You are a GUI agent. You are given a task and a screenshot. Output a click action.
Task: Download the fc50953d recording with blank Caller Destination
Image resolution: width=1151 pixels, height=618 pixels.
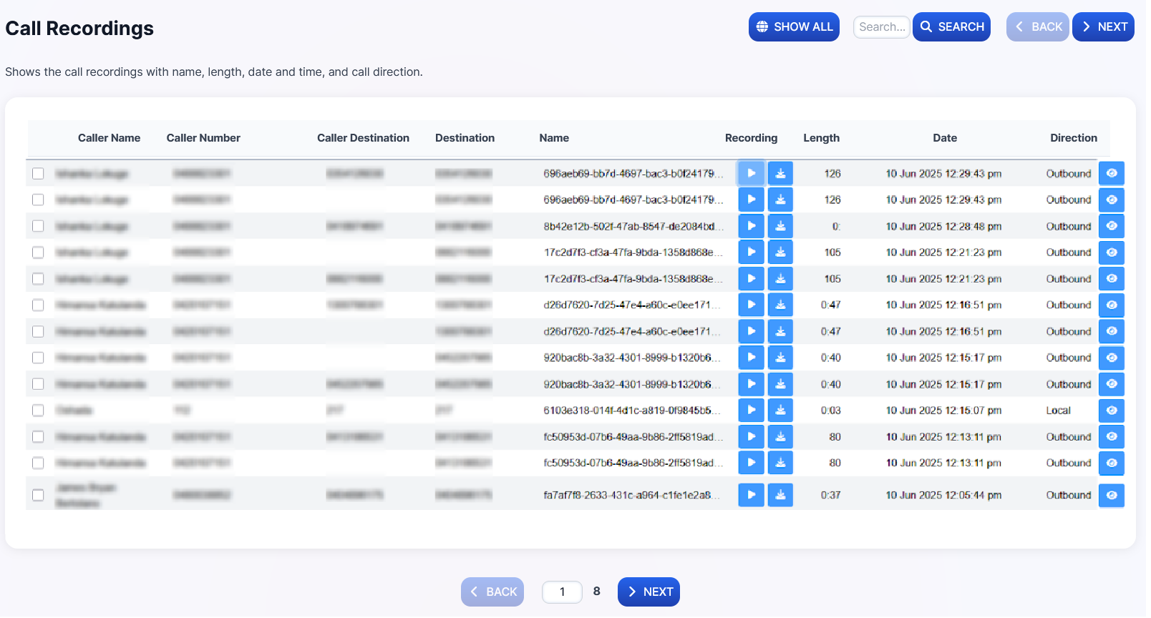780,463
